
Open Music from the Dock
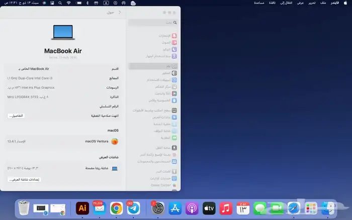click(x=226, y=208)
